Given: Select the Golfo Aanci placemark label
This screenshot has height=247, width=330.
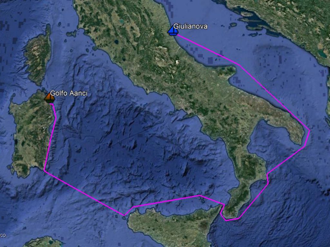Looking at the screenshot, I should pos(69,93).
